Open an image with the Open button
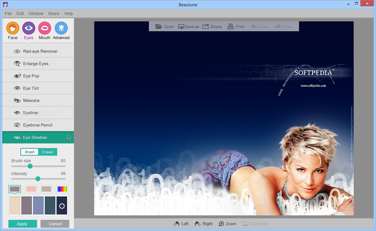This screenshot has width=376, height=231. click(165, 27)
